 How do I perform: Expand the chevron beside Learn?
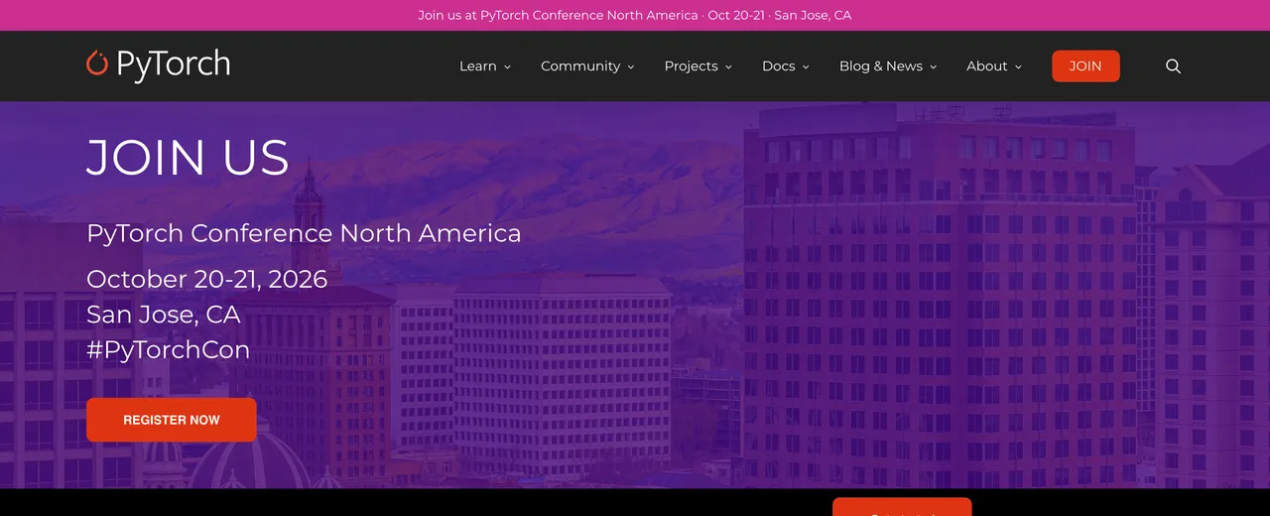(507, 66)
